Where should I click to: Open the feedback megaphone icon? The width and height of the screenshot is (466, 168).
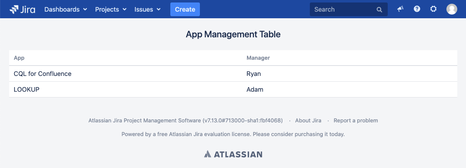[x=400, y=9]
